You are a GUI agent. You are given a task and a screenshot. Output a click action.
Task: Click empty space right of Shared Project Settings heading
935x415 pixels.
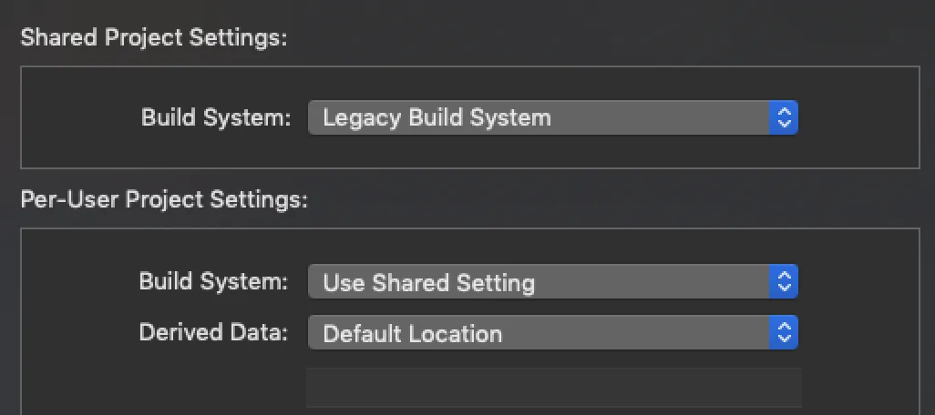pyautogui.click(x=592, y=38)
